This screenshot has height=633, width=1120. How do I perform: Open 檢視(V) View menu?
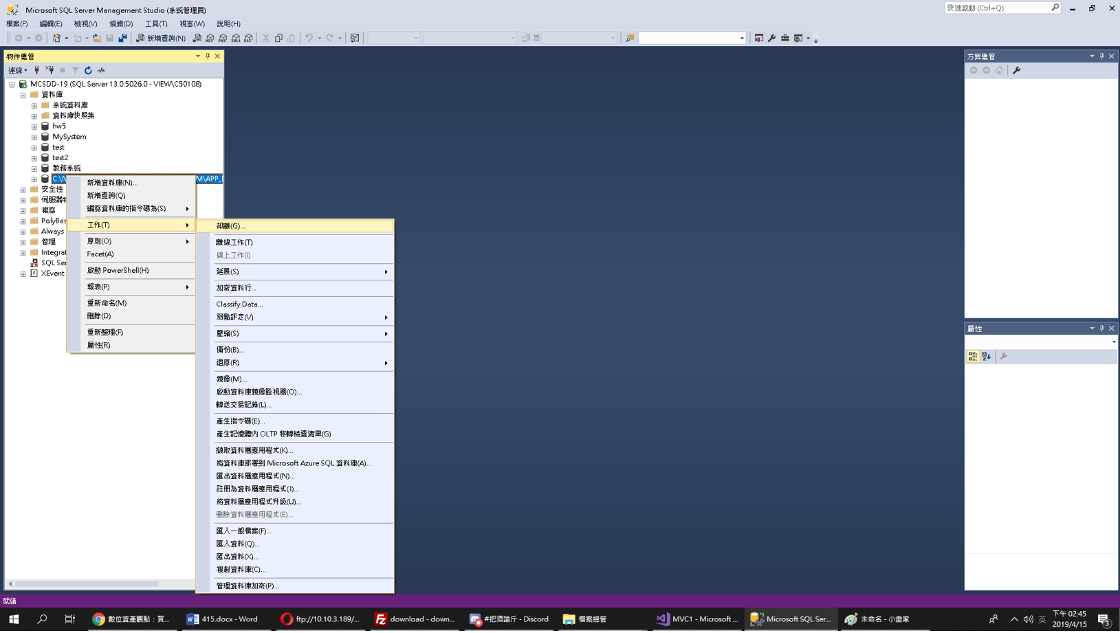85,24
